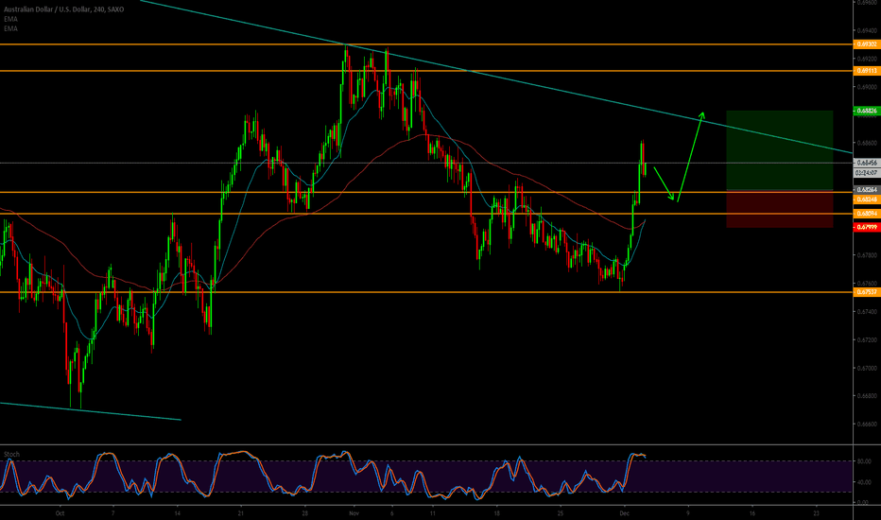Open the Stoch indicator legend label
This screenshot has height=520, width=881.
tap(9, 453)
